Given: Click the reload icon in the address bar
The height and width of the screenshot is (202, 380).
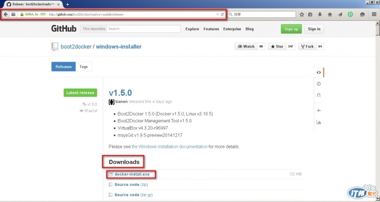Looking at the screenshot, I should click(222, 15).
